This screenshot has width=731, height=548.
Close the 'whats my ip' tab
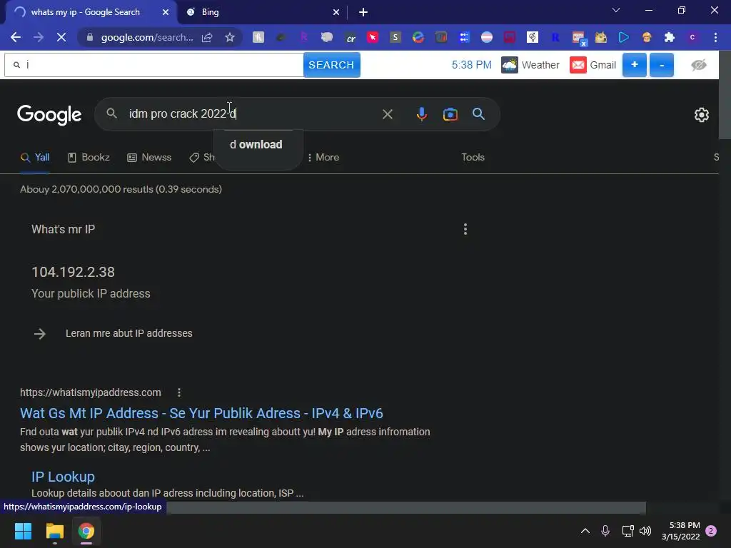[x=166, y=12]
